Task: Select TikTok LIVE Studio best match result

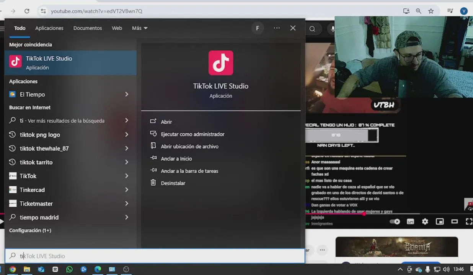Action: (x=70, y=63)
